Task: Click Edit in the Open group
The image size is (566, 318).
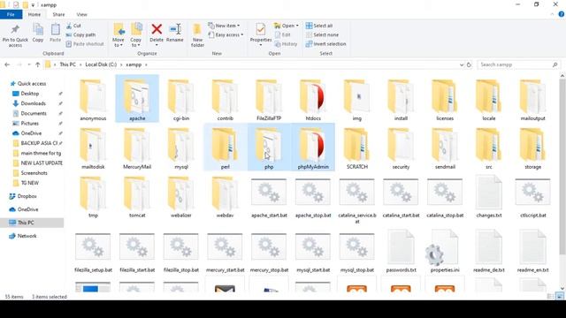Action: click(283, 35)
